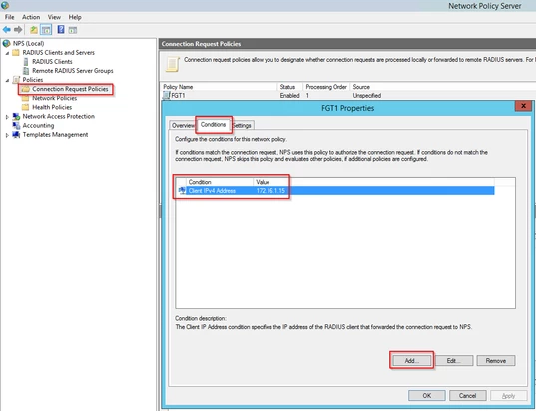536x411 pixels.
Task: Select Network Access Protection label
Action: (59, 116)
